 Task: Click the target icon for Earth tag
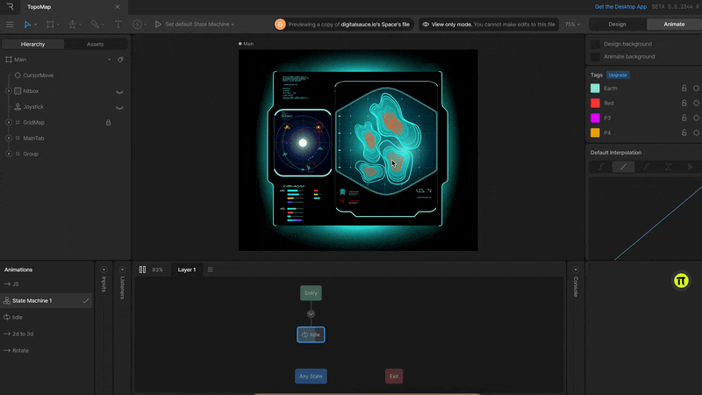tap(696, 89)
